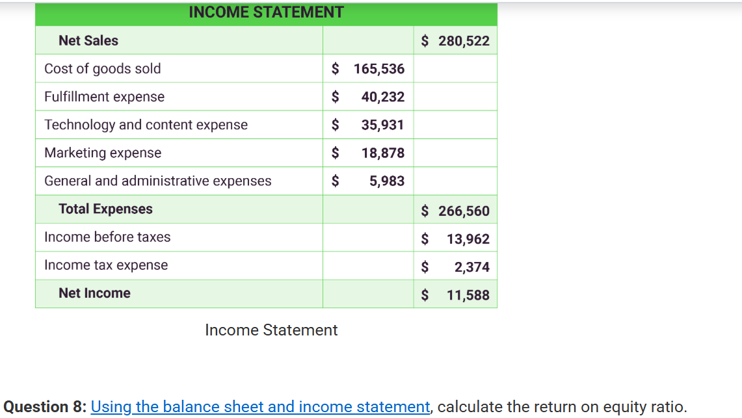This screenshot has width=742, height=418.
Task: Click Technology and content expense label
Action: 146,125
